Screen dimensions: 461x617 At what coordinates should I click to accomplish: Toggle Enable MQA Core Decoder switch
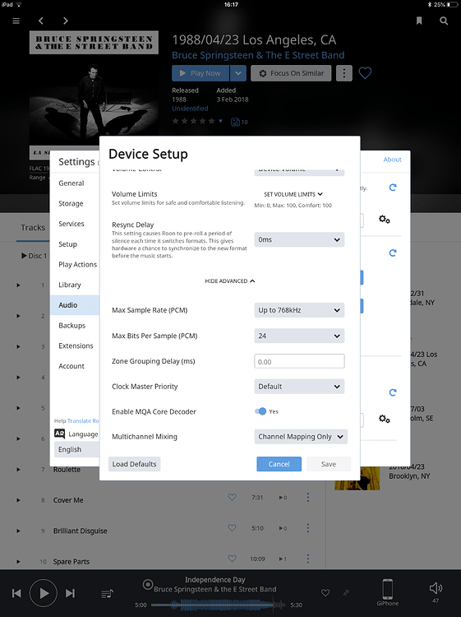(260, 411)
